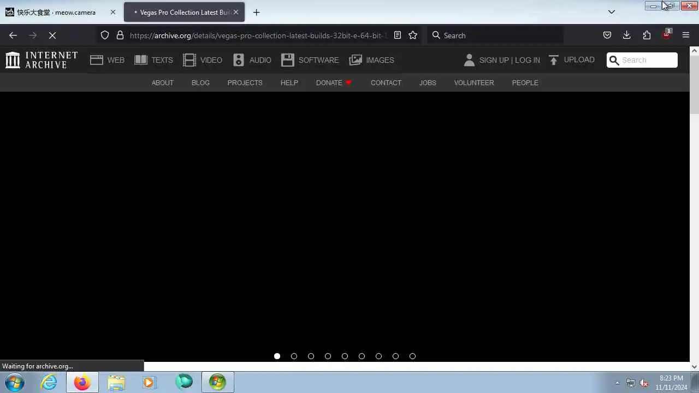The width and height of the screenshot is (699, 393).
Task: Open the VOLUNTEER page
Action: (474, 83)
